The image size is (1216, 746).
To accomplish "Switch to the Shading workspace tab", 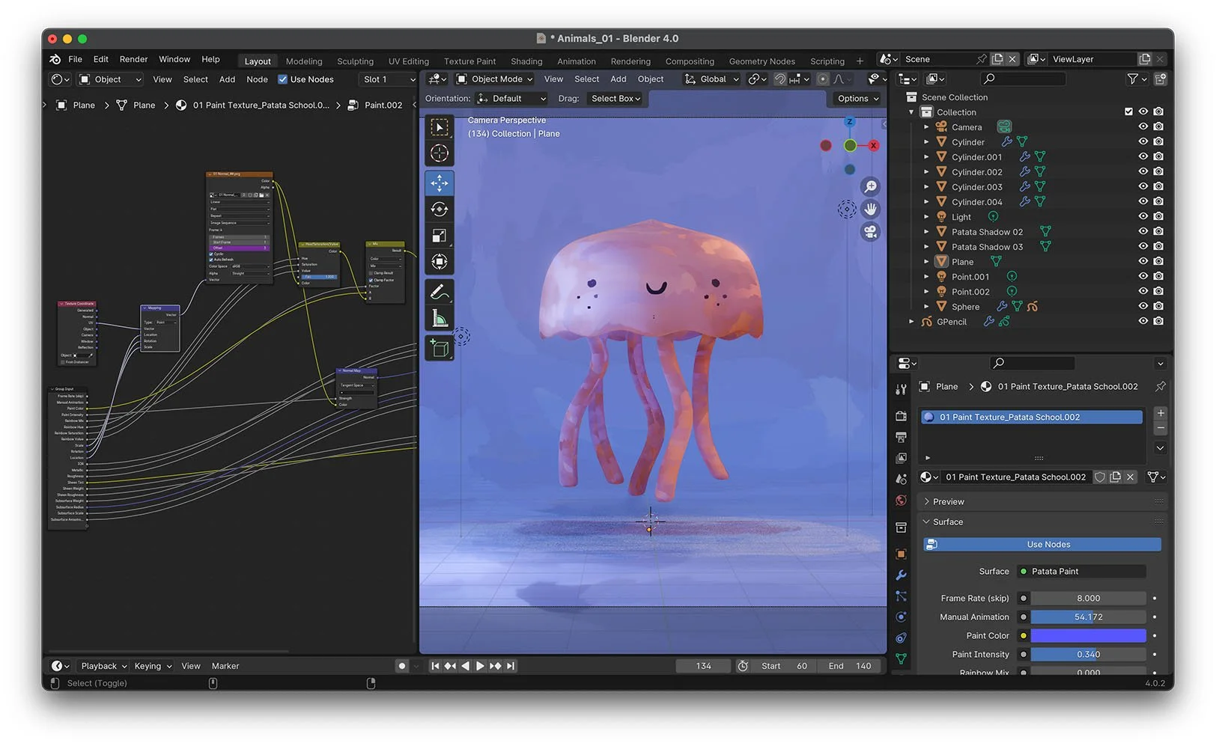I will (x=526, y=61).
